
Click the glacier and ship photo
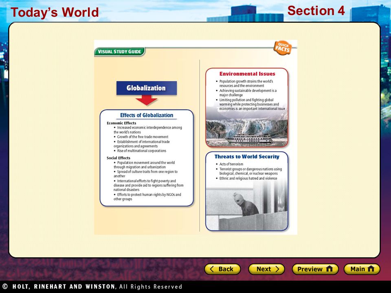click(x=247, y=129)
